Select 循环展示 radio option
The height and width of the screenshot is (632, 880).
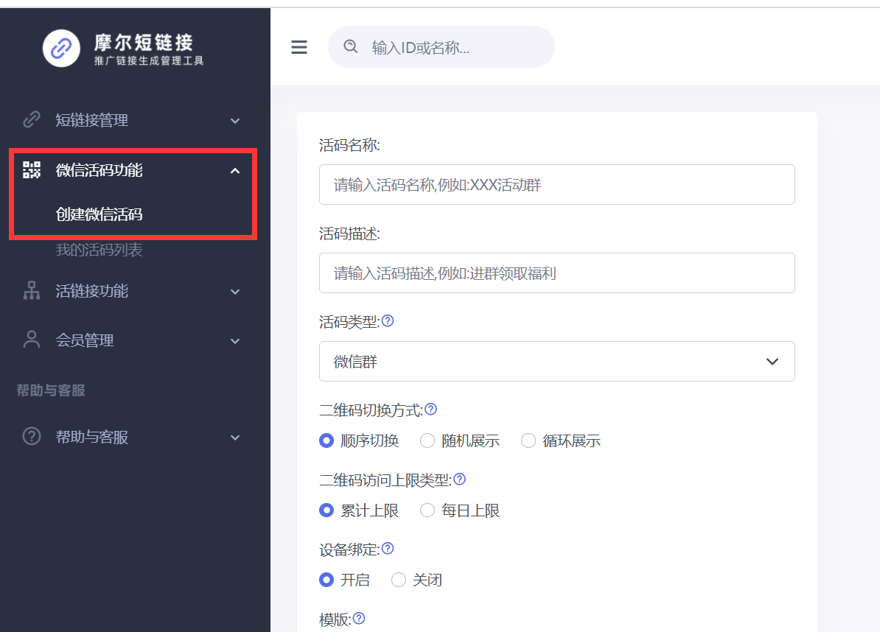click(x=528, y=440)
